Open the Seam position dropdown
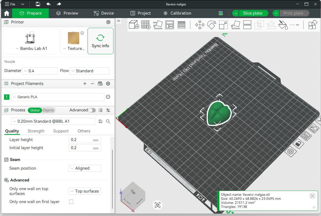The image size is (321, 216). (x=85, y=168)
